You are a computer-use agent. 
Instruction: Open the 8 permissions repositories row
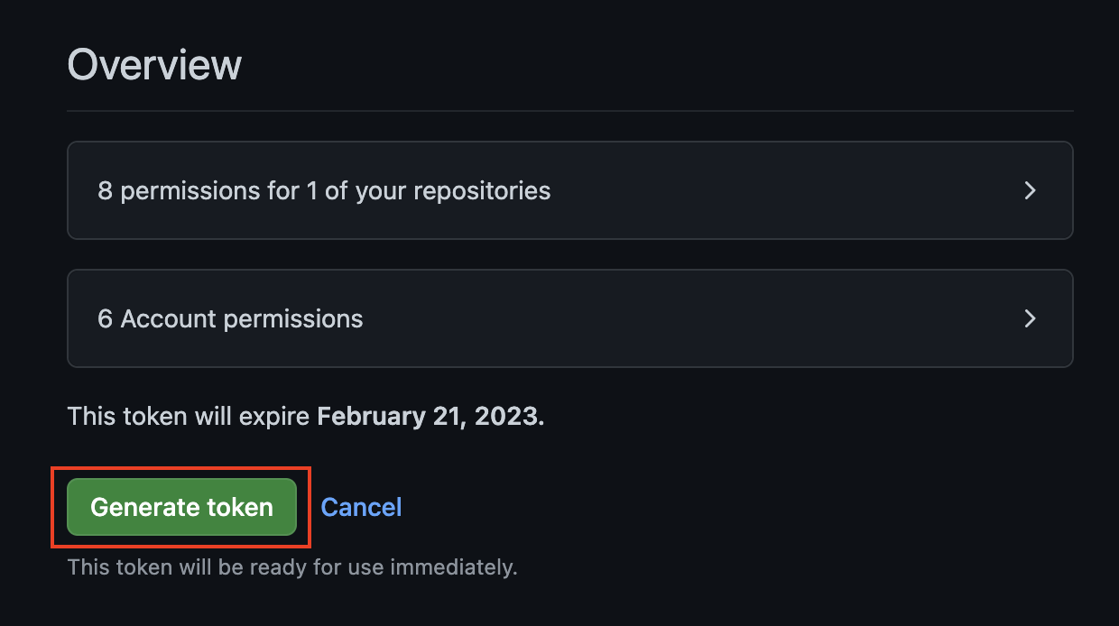tap(569, 190)
